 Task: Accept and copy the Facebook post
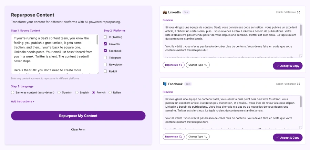click(x=288, y=138)
